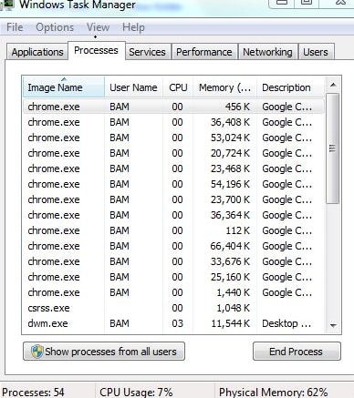The image size is (354, 398).
Task: Open the Performance tab
Action: [x=204, y=52]
